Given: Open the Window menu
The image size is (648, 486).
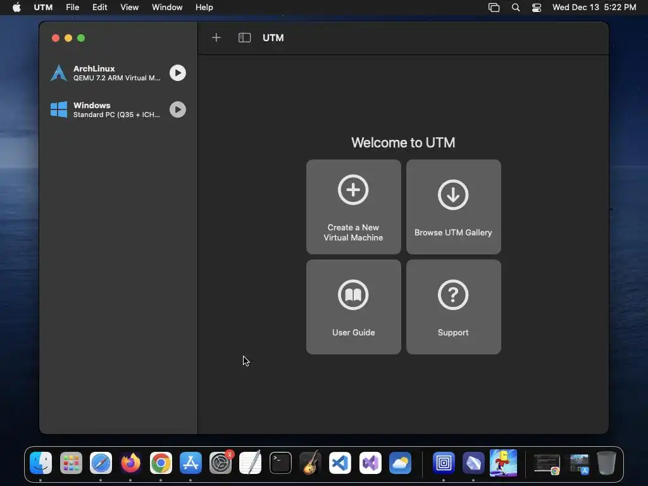Looking at the screenshot, I should click(x=167, y=8).
